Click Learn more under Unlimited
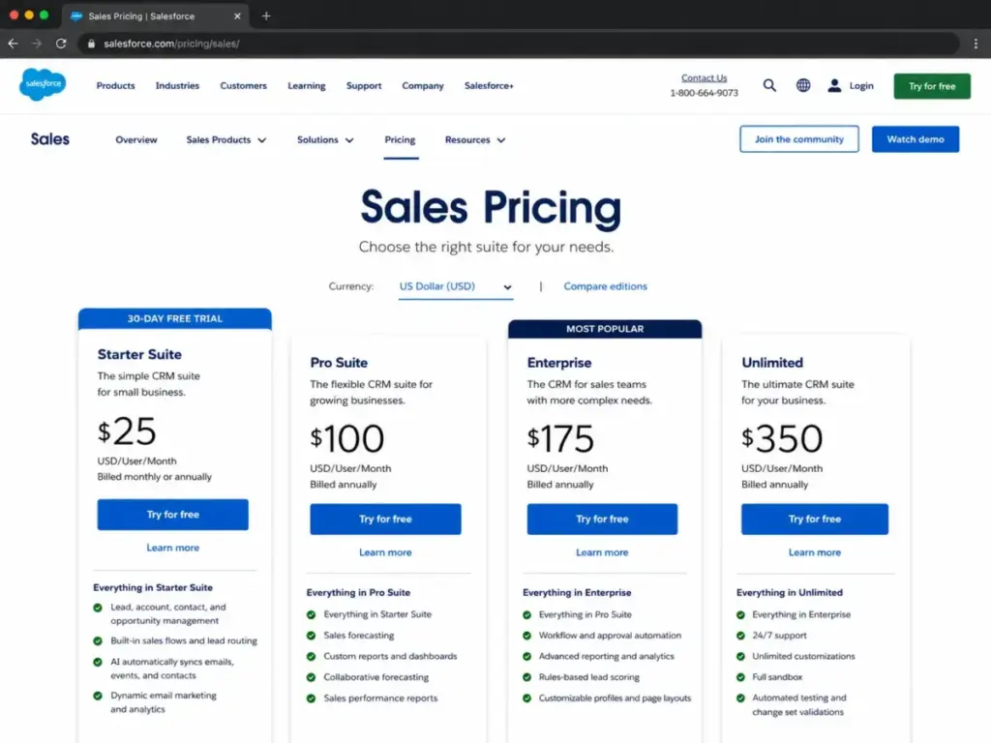 point(815,552)
